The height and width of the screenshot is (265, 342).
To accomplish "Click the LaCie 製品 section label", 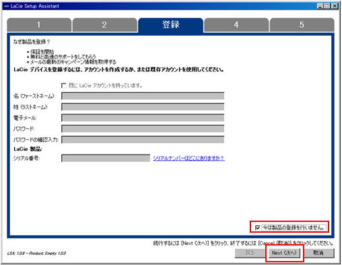I will point(28,149).
